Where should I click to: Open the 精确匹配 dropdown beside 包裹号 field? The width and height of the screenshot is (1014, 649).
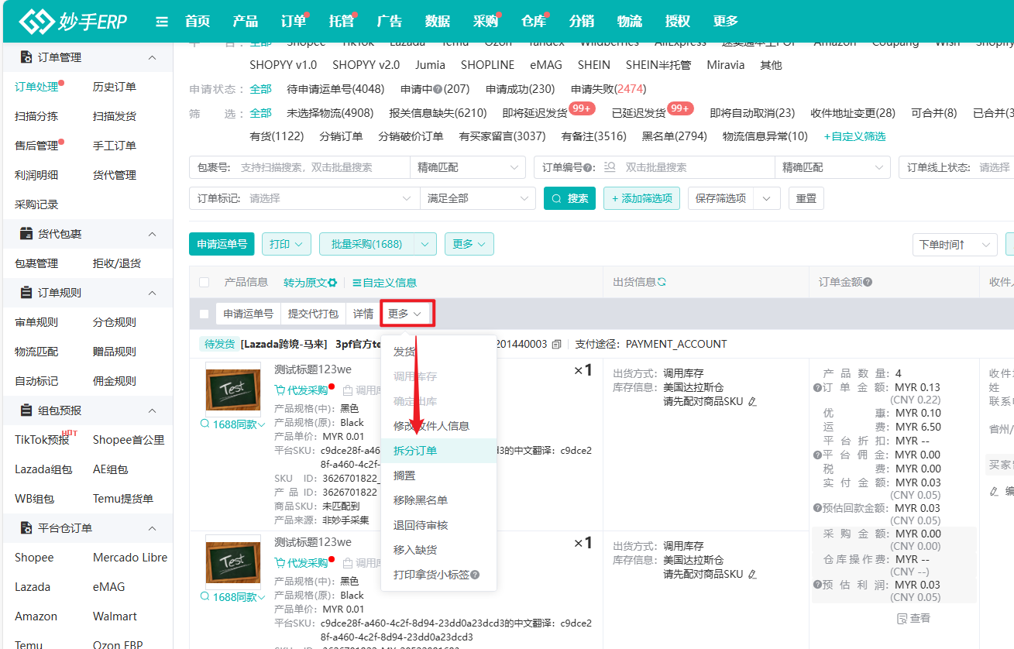coord(468,167)
